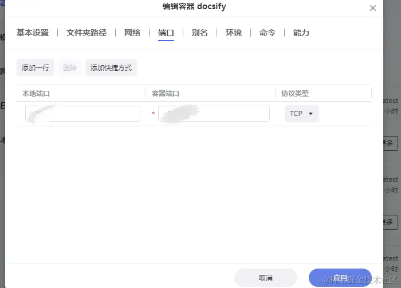Open the TCP protocol dropdown
Image resolution: width=401 pixels, height=288 pixels.
coord(302,114)
